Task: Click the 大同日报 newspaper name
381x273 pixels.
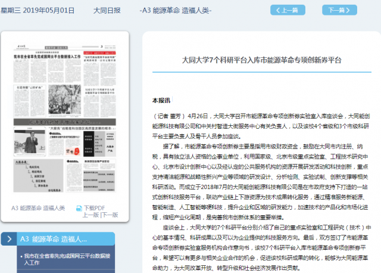Action: coord(107,11)
